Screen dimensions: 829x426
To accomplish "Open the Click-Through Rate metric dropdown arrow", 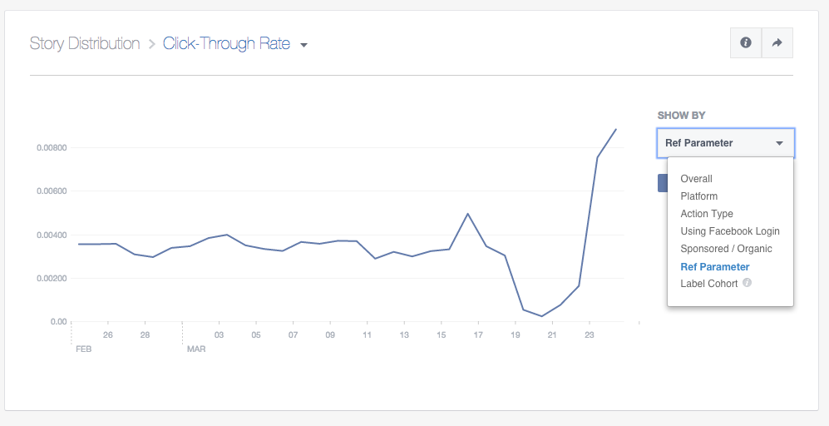I will click(304, 45).
